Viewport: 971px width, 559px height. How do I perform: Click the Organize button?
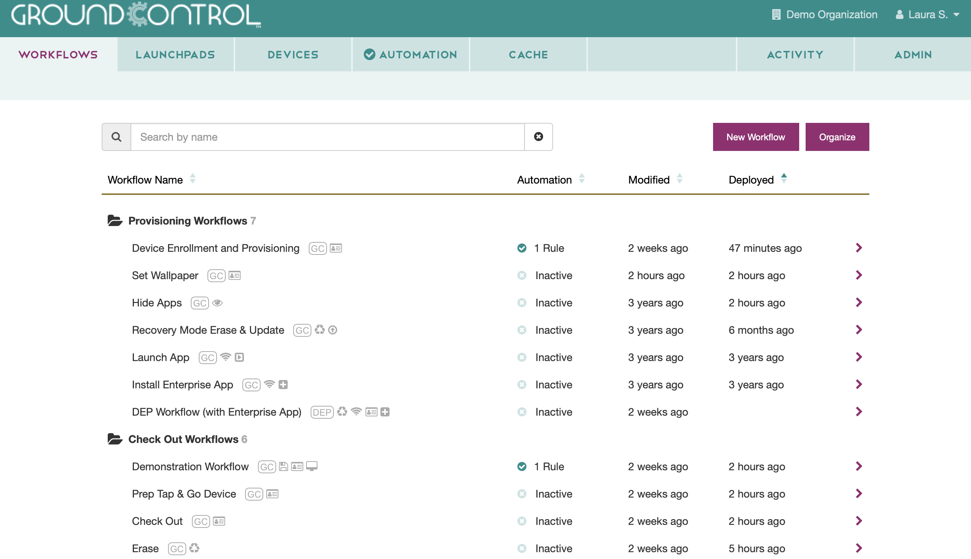[x=837, y=137]
